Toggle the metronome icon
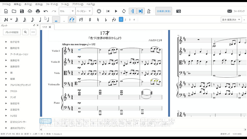 coord(149,11)
